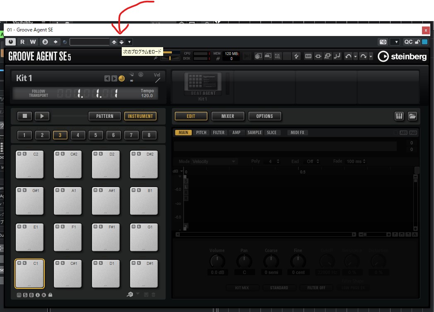This screenshot has width=434, height=312.
Task: Enable Read automation (R) button
Action: [x=22, y=42]
